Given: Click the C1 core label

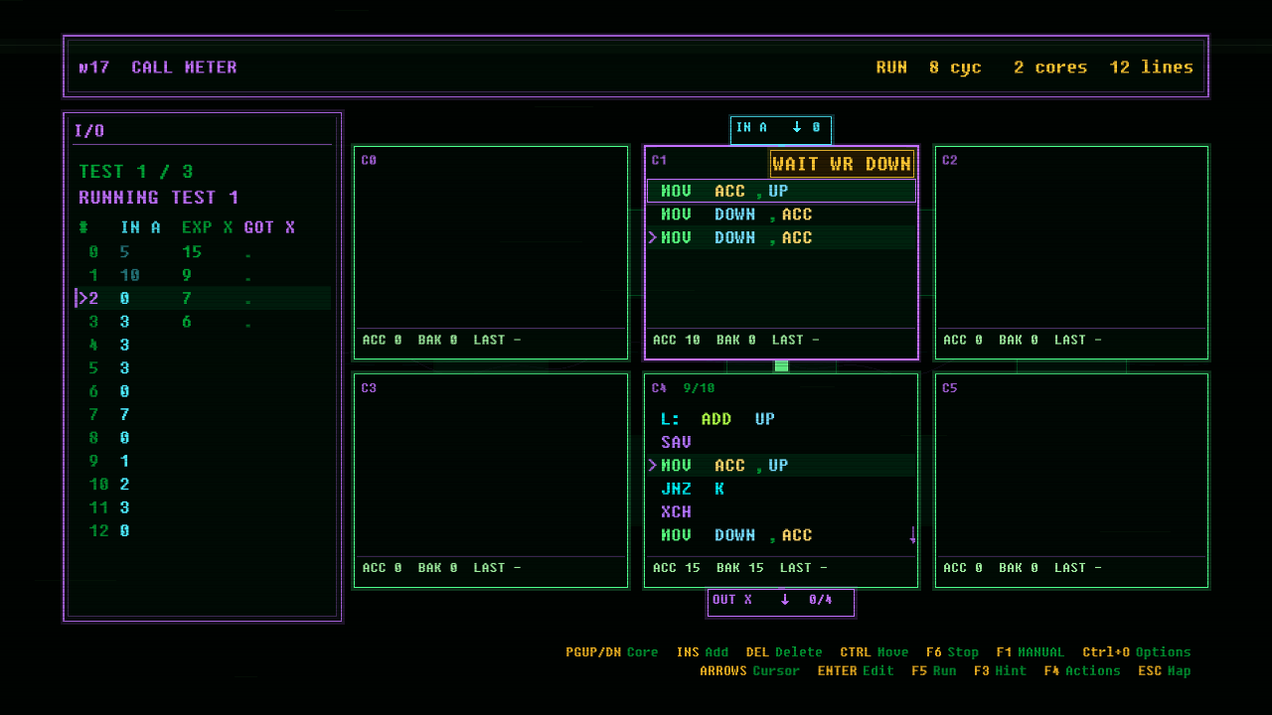Looking at the screenshot, I should click(659, 160).
